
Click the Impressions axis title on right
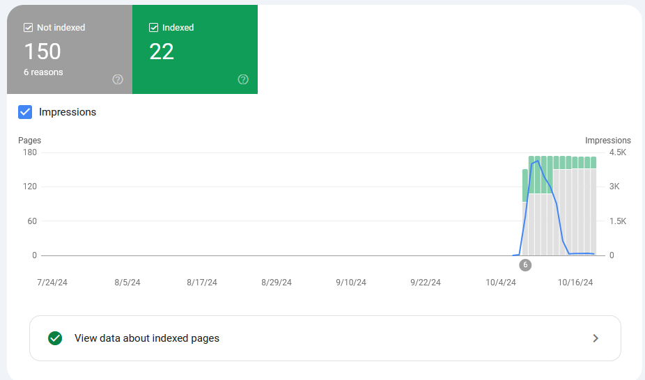[607, 141]
